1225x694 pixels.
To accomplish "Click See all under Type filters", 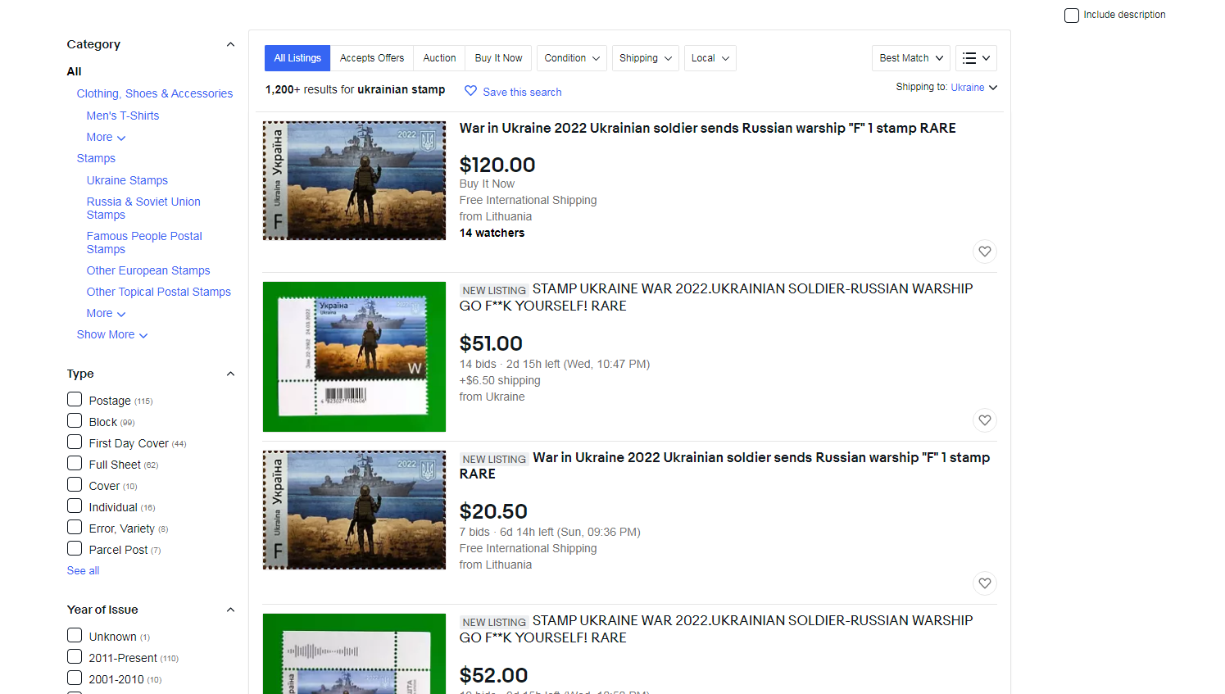I will [x=83, y=571].
